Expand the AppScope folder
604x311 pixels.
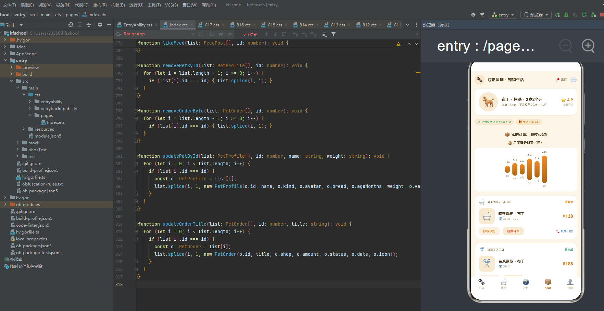coord(5,53)
